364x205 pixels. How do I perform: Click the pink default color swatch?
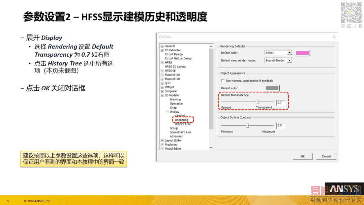click(x=302, y=53)
